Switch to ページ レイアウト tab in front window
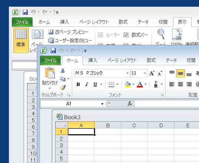The image size is (199, 163). point(122,60)
